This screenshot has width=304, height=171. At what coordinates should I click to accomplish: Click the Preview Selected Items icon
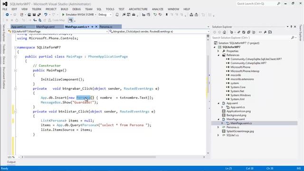click(x=270, y=32)
